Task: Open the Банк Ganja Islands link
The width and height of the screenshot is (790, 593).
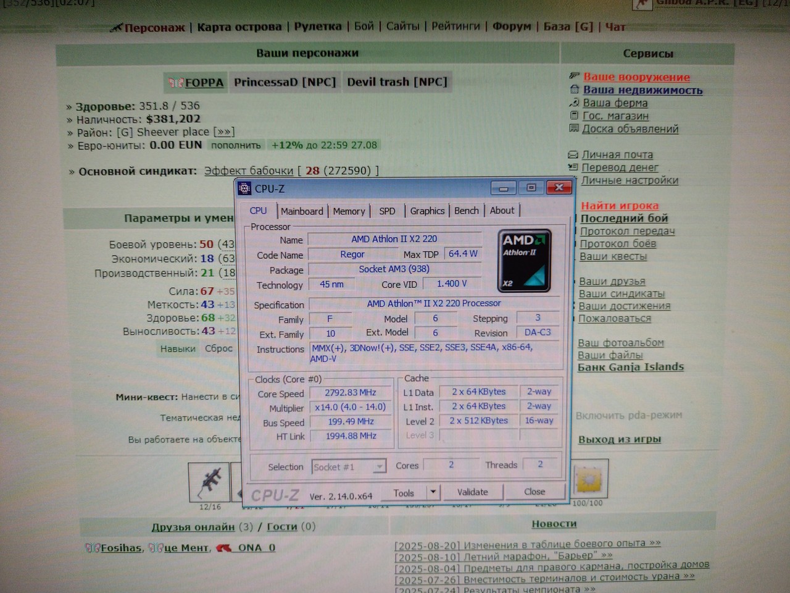Action: (x=631, y=367)
